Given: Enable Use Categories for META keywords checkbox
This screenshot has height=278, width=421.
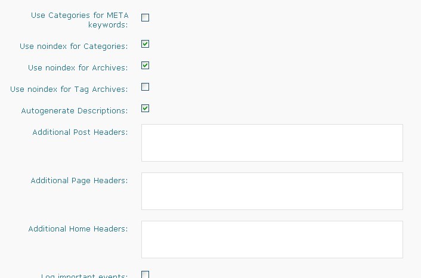Looking at the screenshot, I should [145, 18].
